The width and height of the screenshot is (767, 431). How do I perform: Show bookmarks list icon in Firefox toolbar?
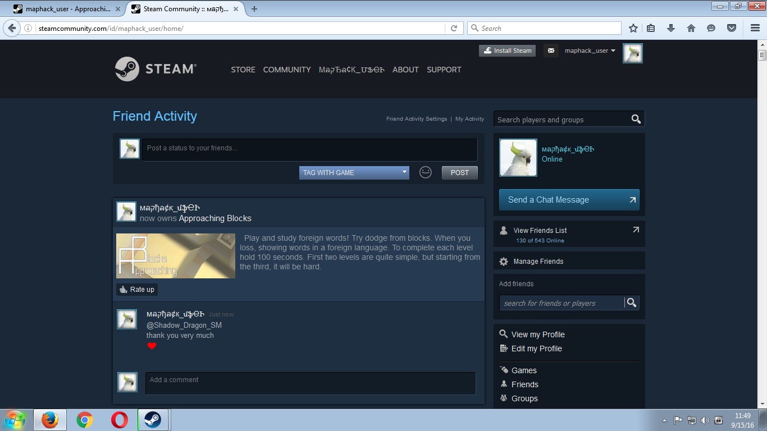651,28
